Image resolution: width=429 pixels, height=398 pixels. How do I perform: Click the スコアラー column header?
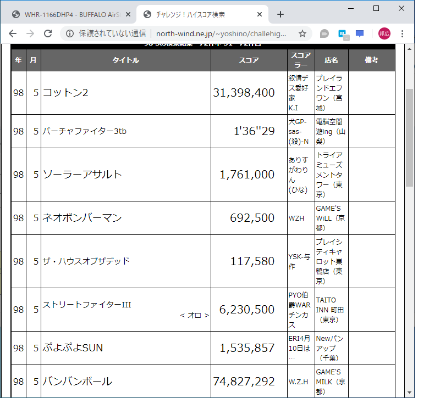click(x=301, y=60)
